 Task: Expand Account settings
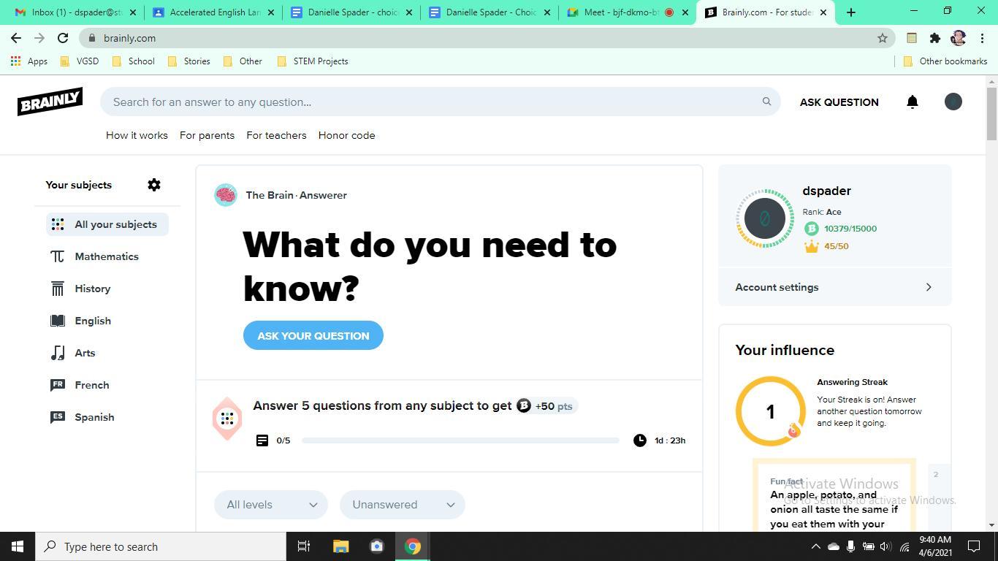[834, 287]
